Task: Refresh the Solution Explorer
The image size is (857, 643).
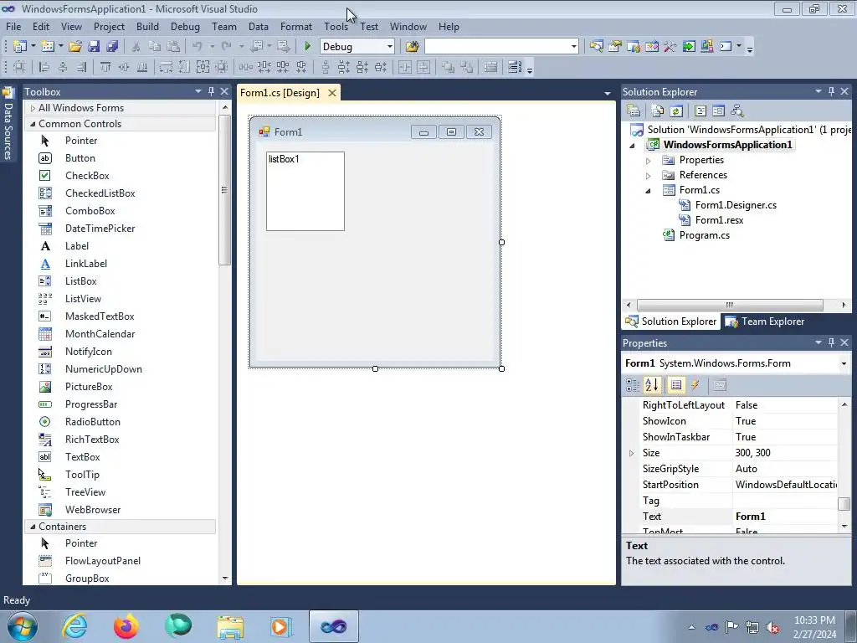Action: pyautogui.click(x=676, y=111)
